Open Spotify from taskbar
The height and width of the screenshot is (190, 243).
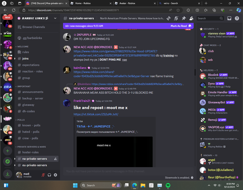click(168, 185)
